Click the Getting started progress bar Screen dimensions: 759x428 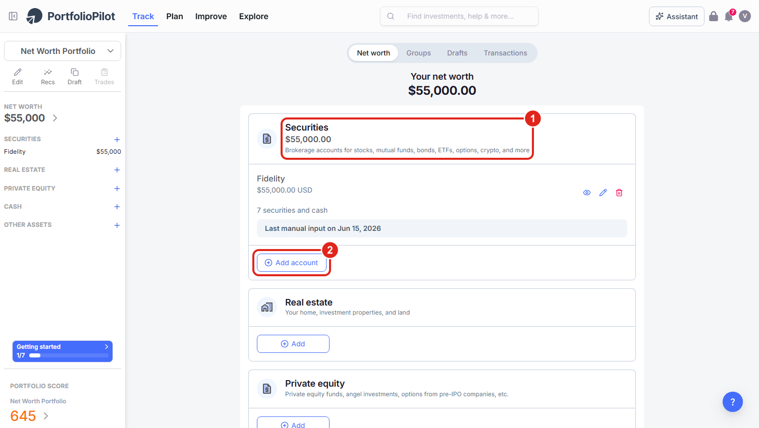pyautogui.click(x=69, y=355)
